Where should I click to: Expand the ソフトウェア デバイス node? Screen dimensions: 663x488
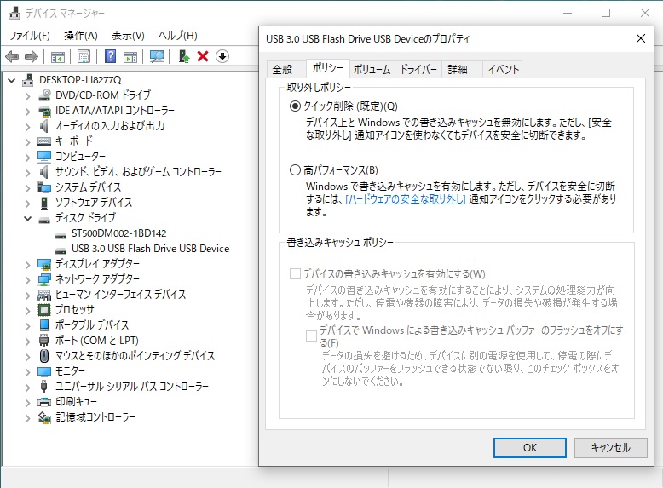click(27, 203)
